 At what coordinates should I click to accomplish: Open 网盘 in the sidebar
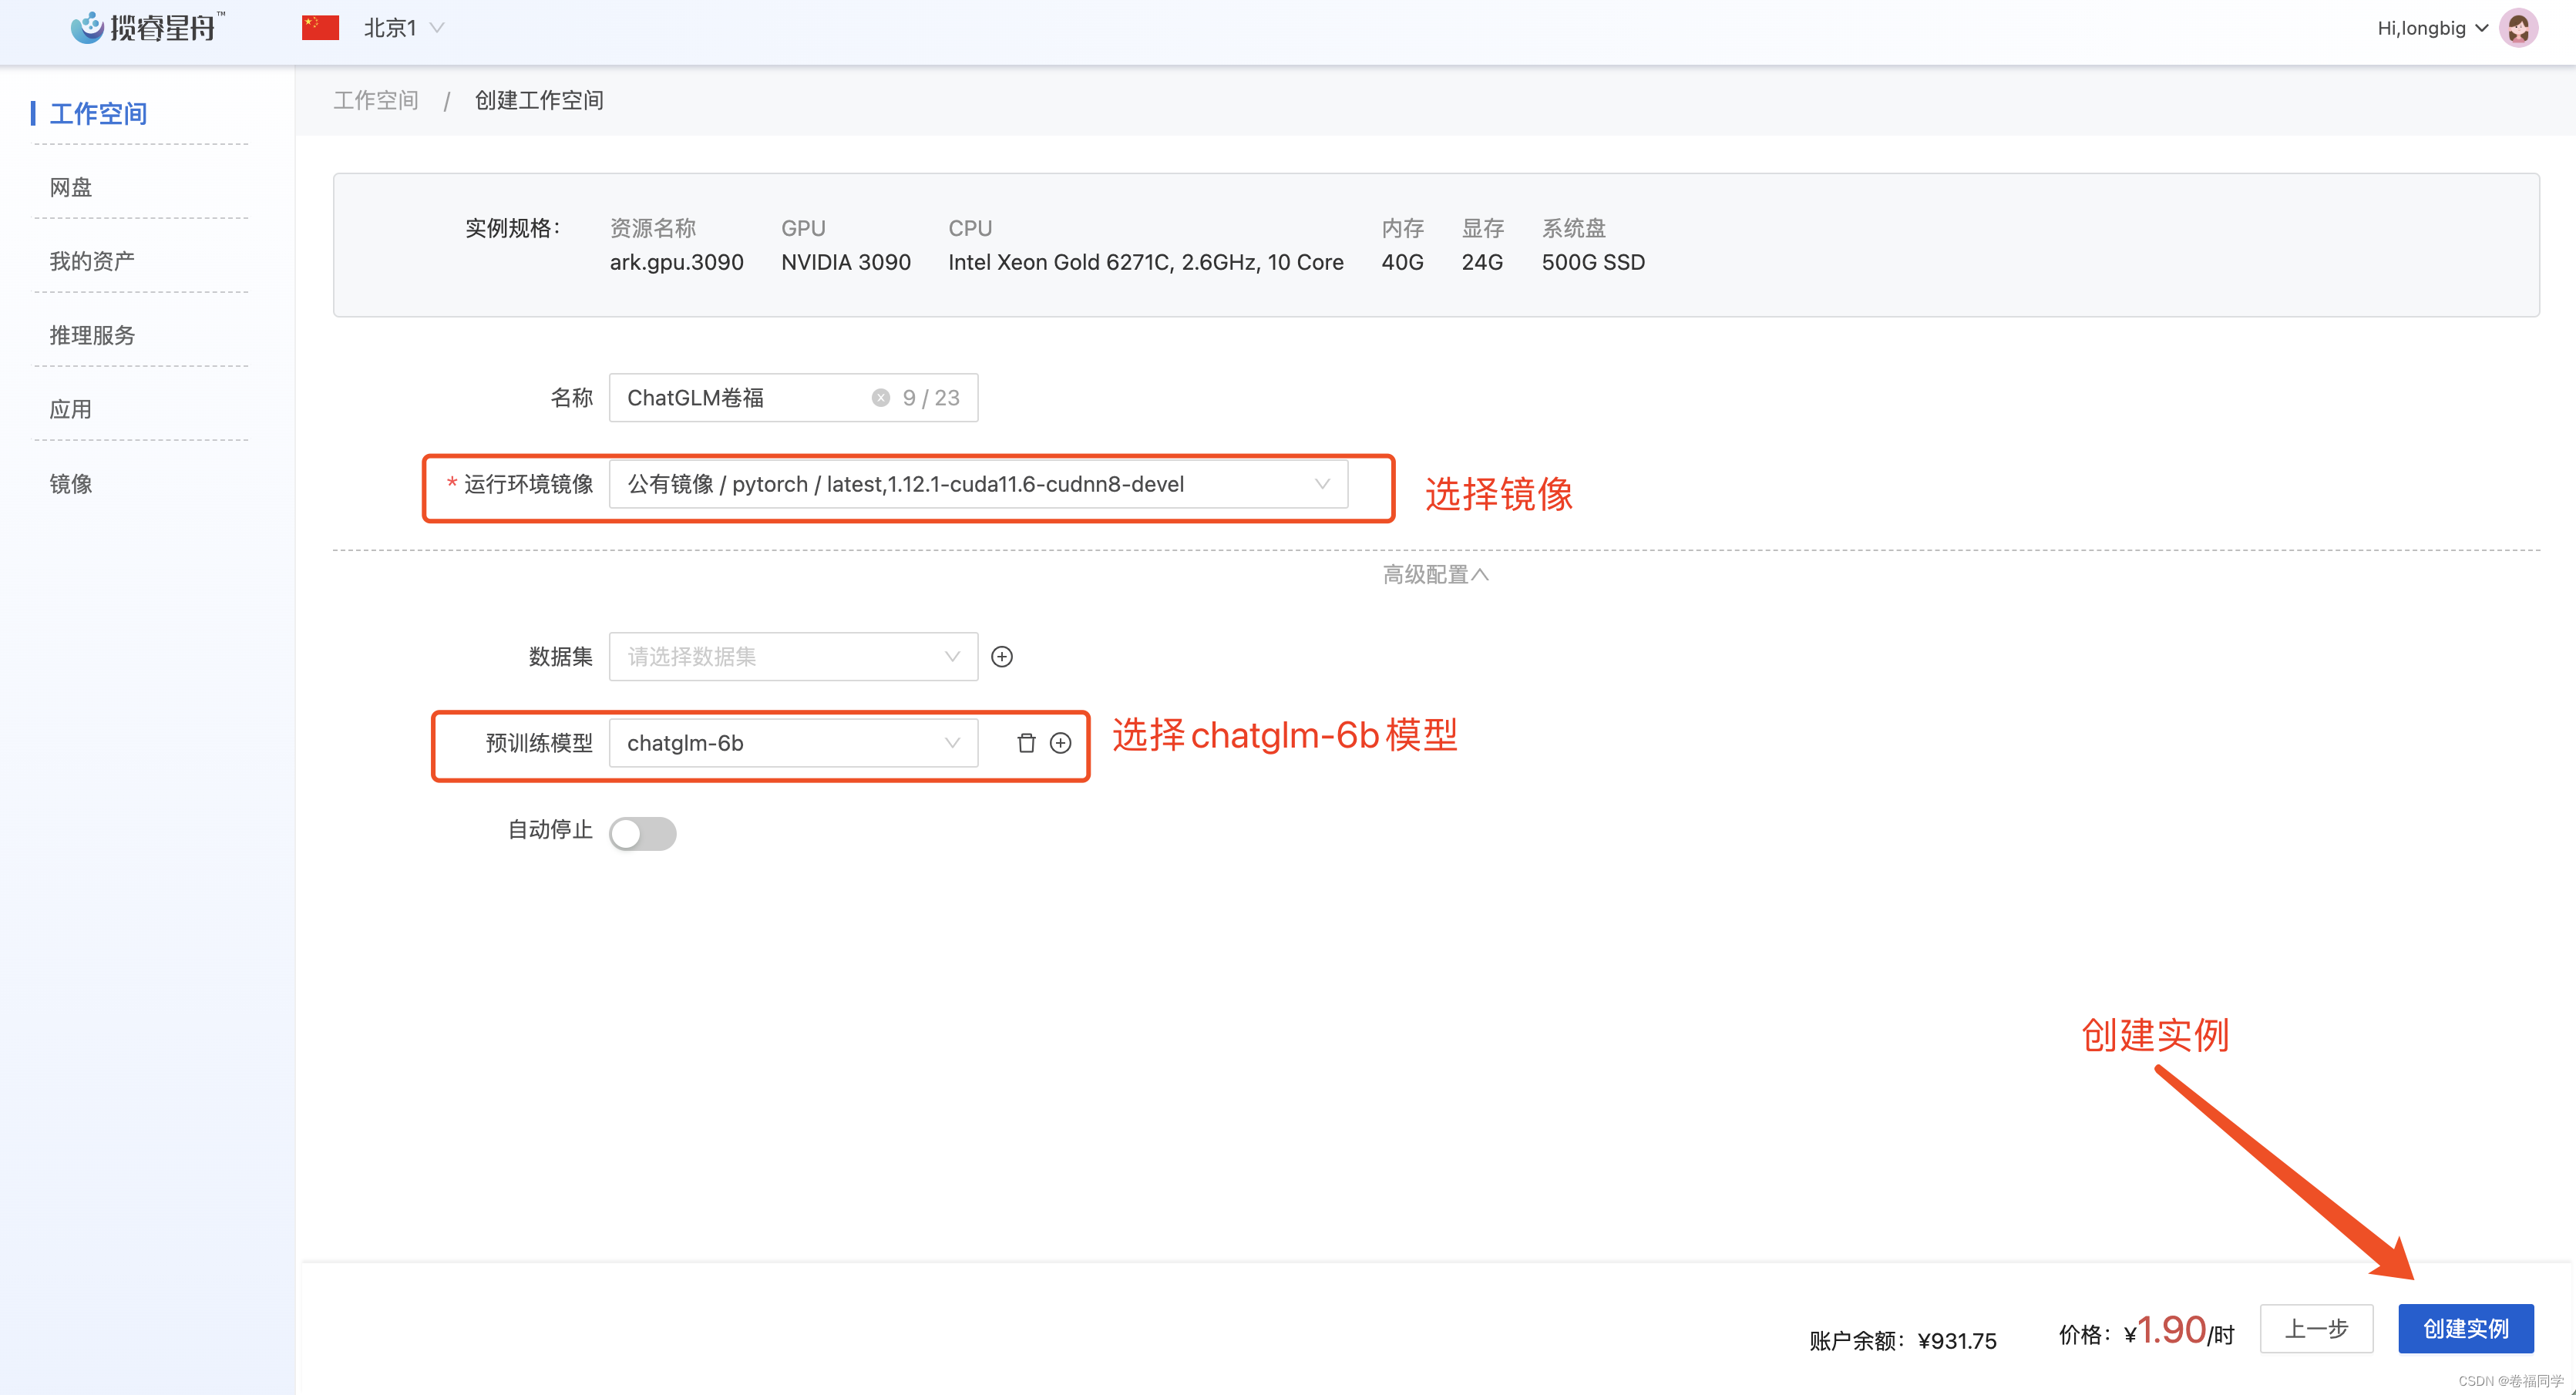tap(71, 187)
